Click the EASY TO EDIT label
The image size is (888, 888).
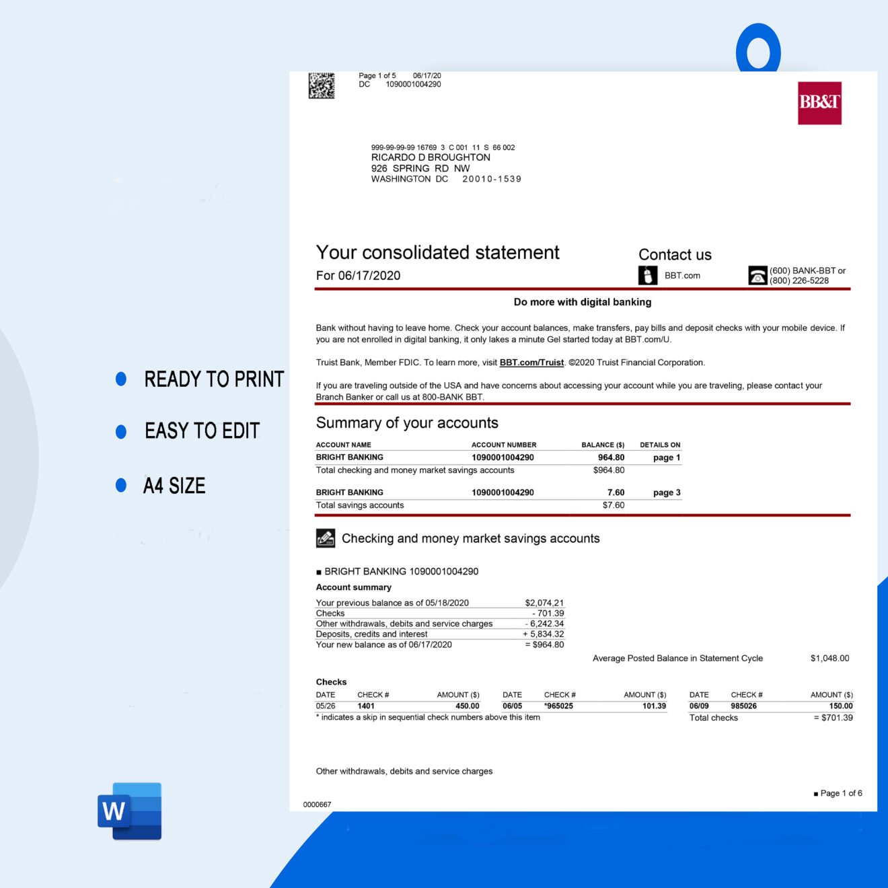pyautogui.click(x=202, y=431)
